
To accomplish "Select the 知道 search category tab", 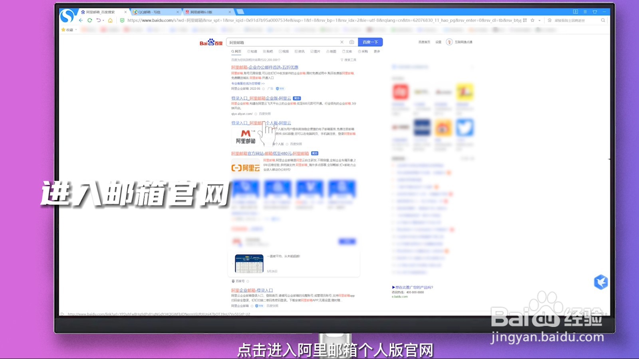I will click(252, 51).
